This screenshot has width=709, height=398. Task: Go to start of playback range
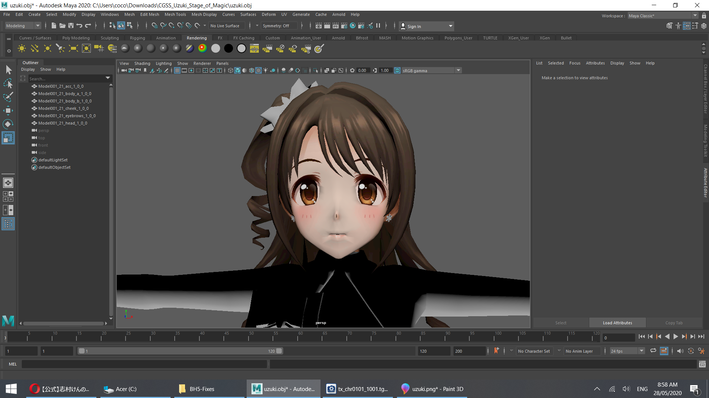pos(641,336)
